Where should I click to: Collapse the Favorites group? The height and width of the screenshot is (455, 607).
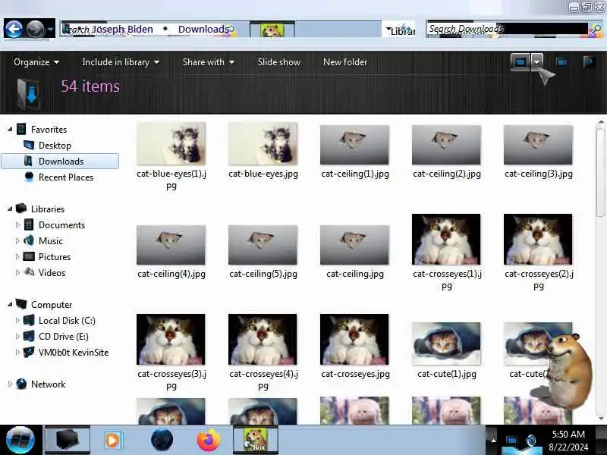pos(10,129)
